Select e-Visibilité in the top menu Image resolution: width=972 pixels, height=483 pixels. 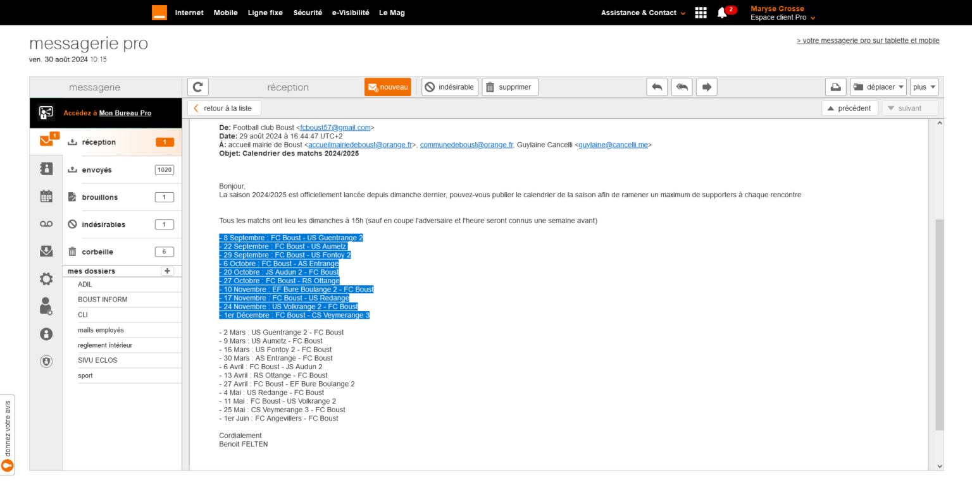pos(350,13)
